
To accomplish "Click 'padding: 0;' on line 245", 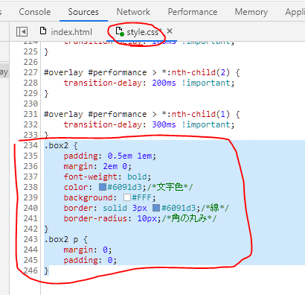I will click(90, 260).
